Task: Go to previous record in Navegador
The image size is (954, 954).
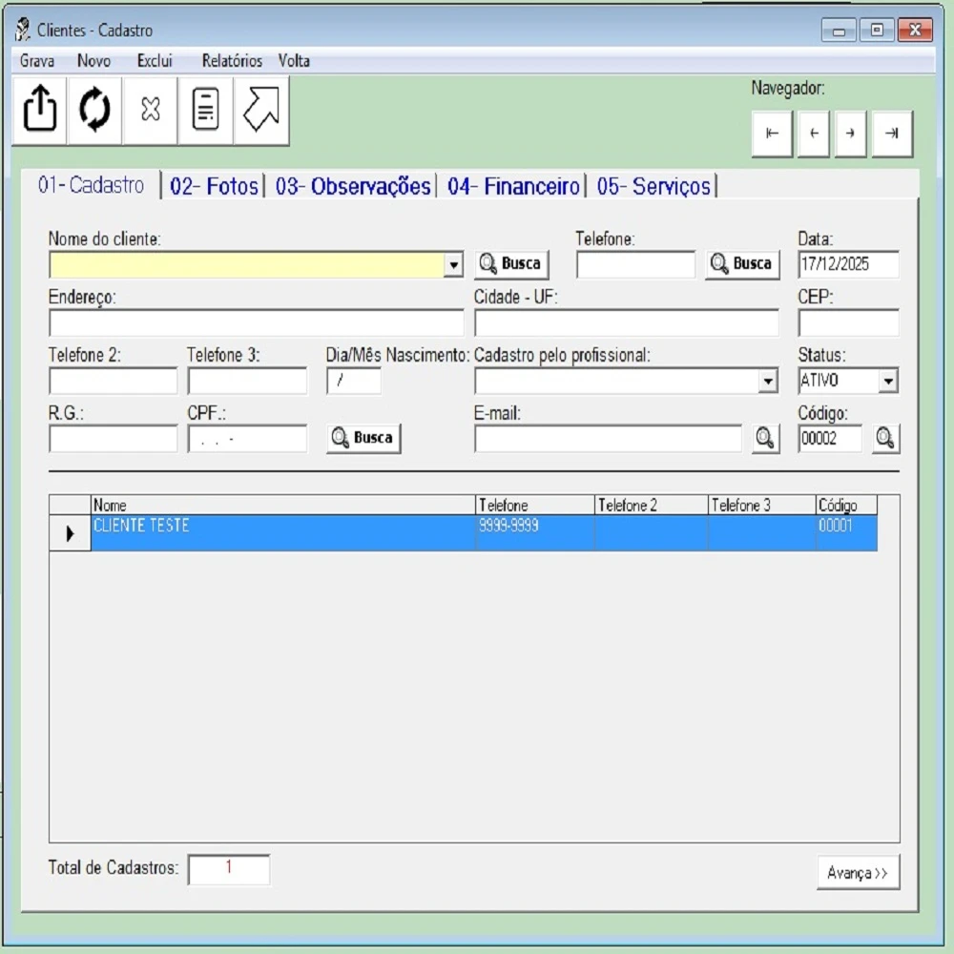Action: click(x=813, y=134)
